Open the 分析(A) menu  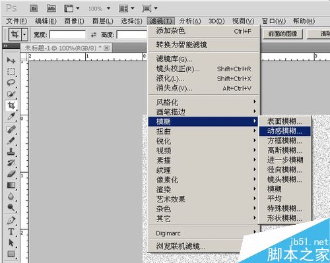pyautogui.click(x=190, y=21)
